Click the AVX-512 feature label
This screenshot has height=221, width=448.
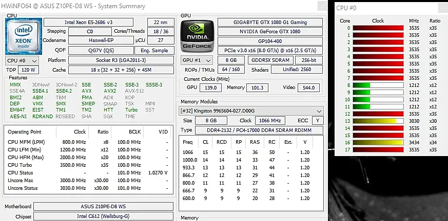[134, 91]
